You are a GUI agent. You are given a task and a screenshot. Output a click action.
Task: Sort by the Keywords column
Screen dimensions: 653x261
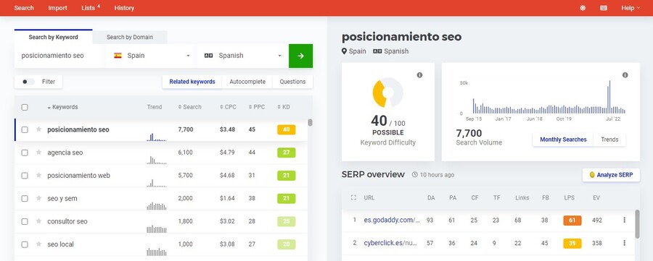[x=62, y=107]
